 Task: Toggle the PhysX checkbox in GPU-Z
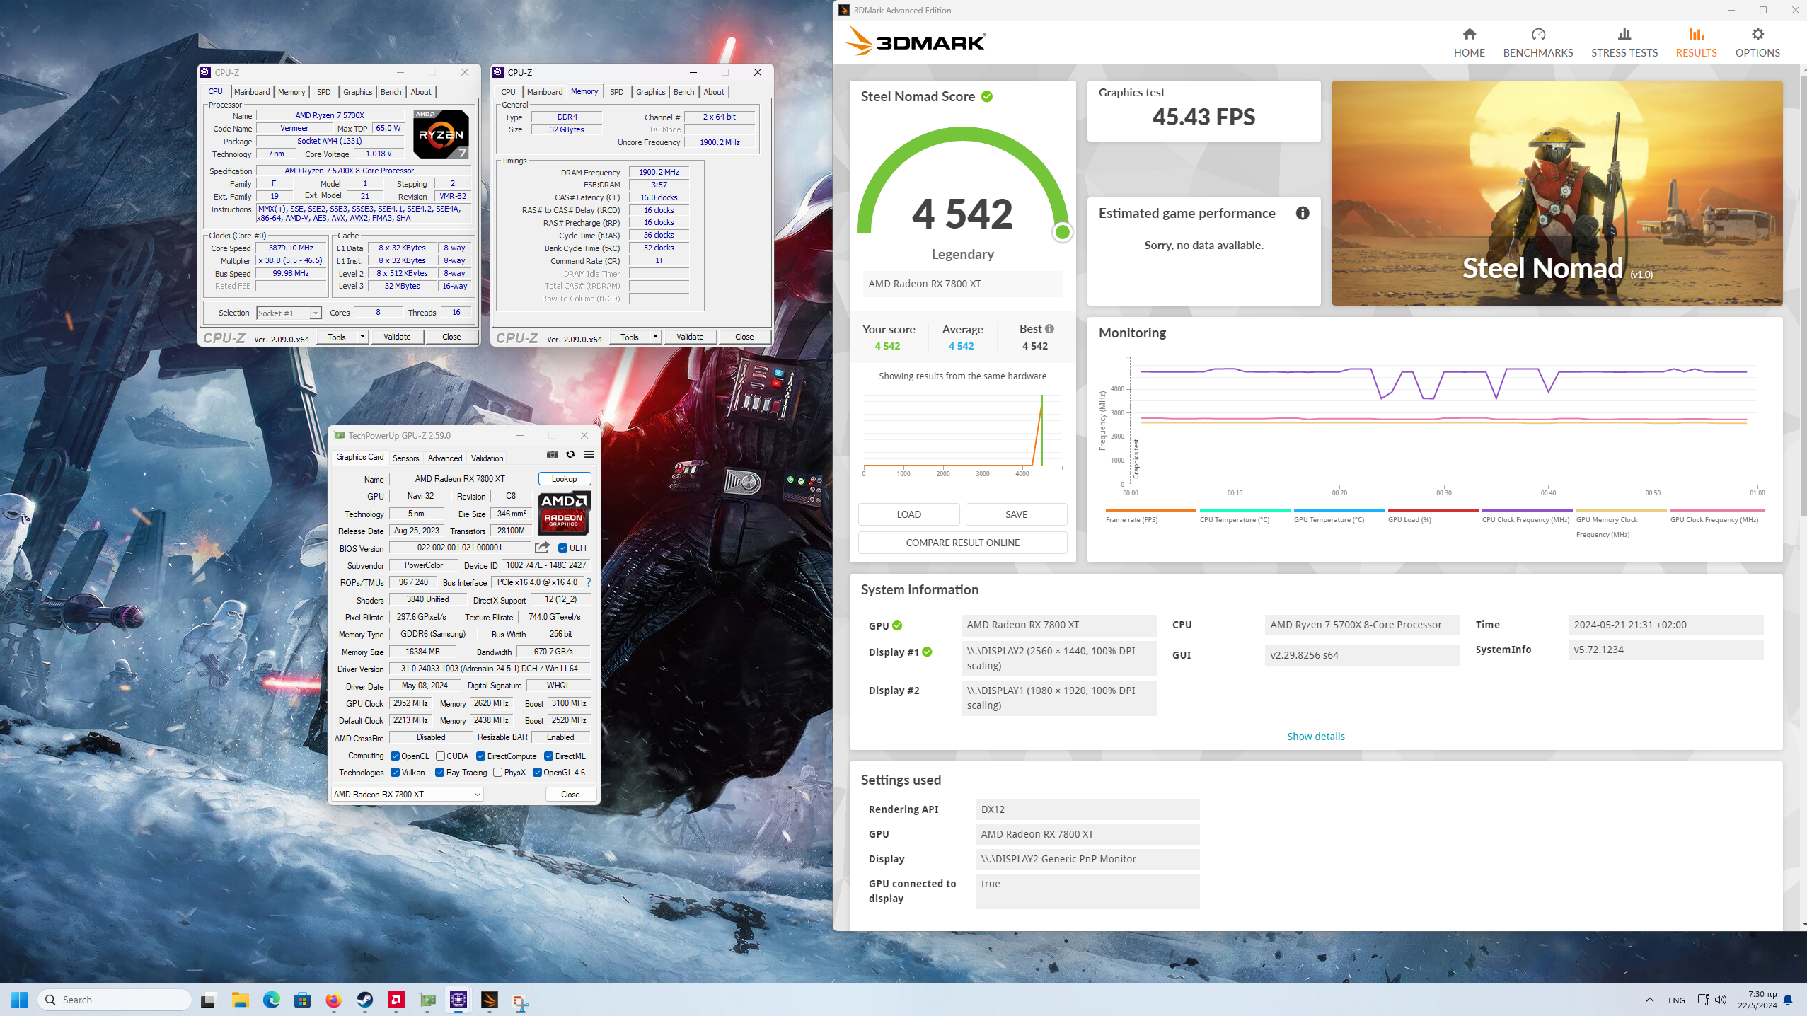[x=497, y=772]
